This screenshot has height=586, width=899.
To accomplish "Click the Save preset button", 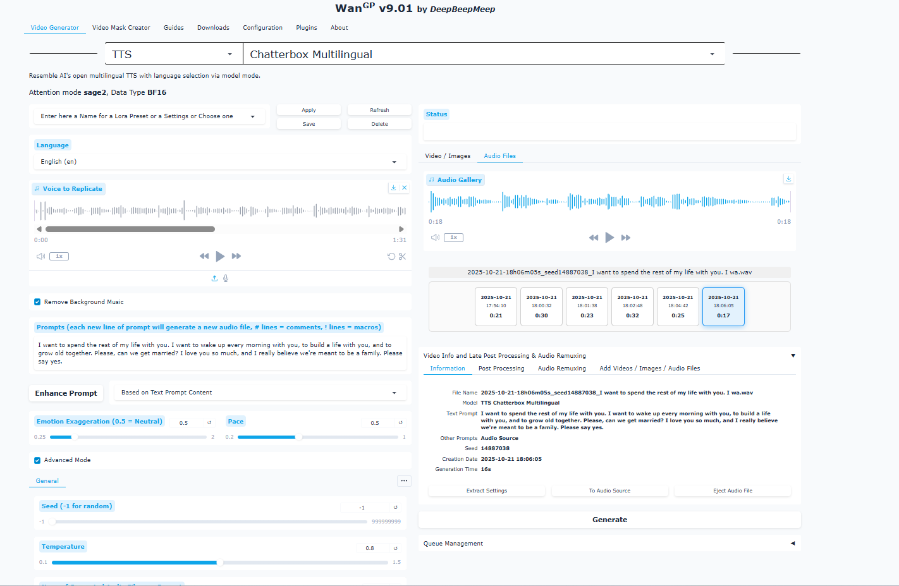I will pos(309,124).
